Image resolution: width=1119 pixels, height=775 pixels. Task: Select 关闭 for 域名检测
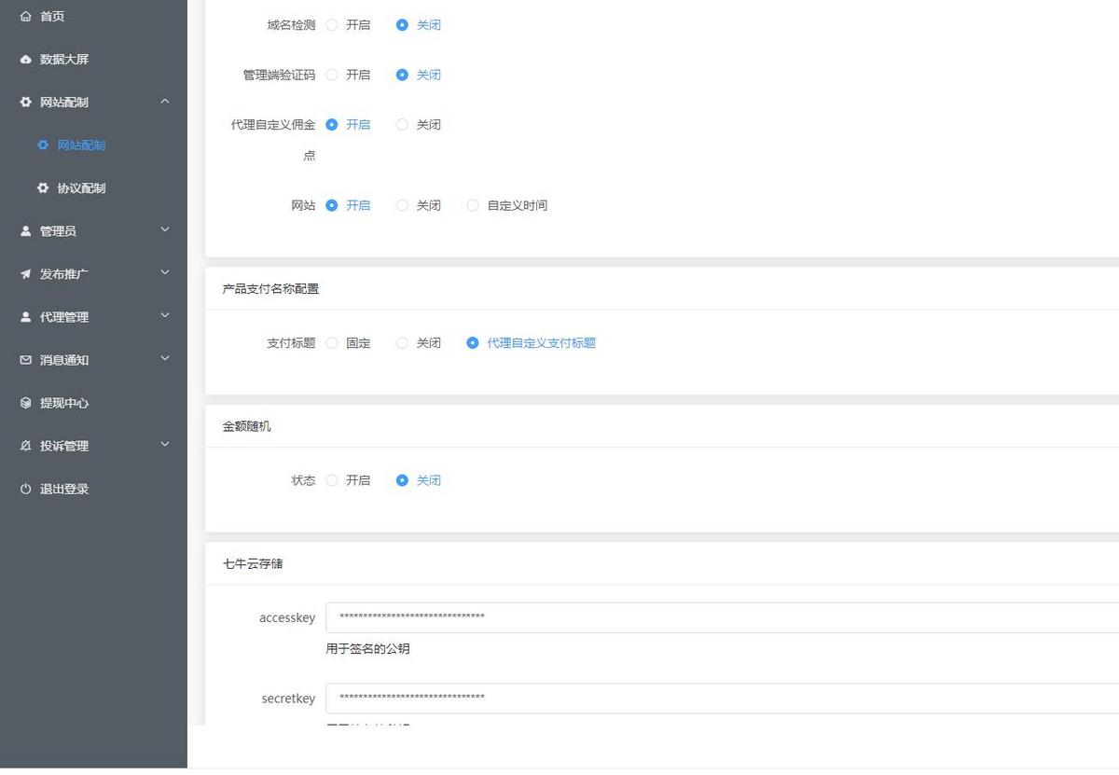402,25
